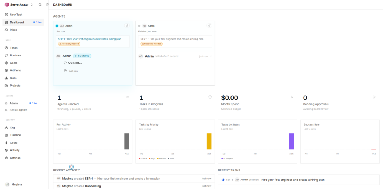Click the copy icon beside just now

[x=65, y=71]
